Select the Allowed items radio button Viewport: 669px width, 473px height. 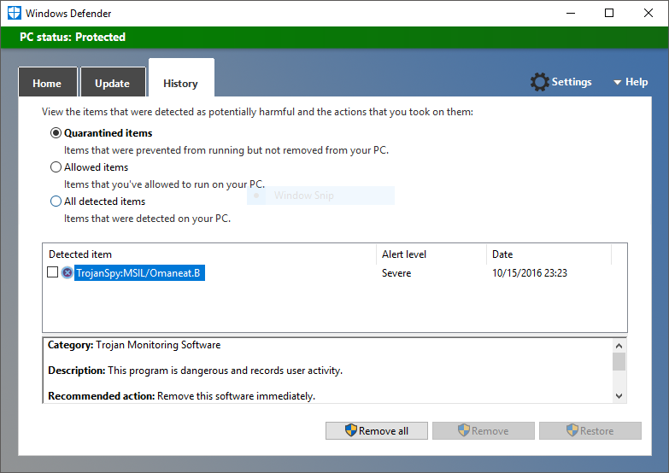[56, 167]
